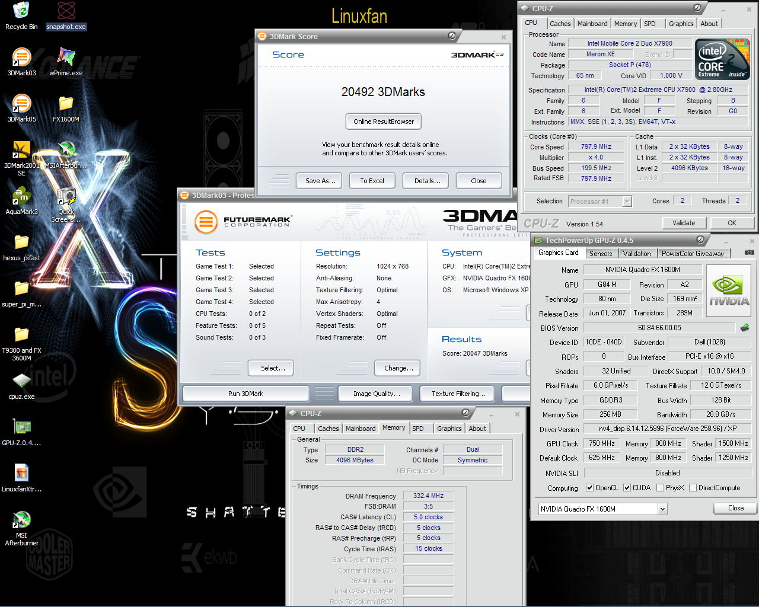Open Caches tab in lower CPU-Z window
This screenshot has width=759, height=607.
329,429
